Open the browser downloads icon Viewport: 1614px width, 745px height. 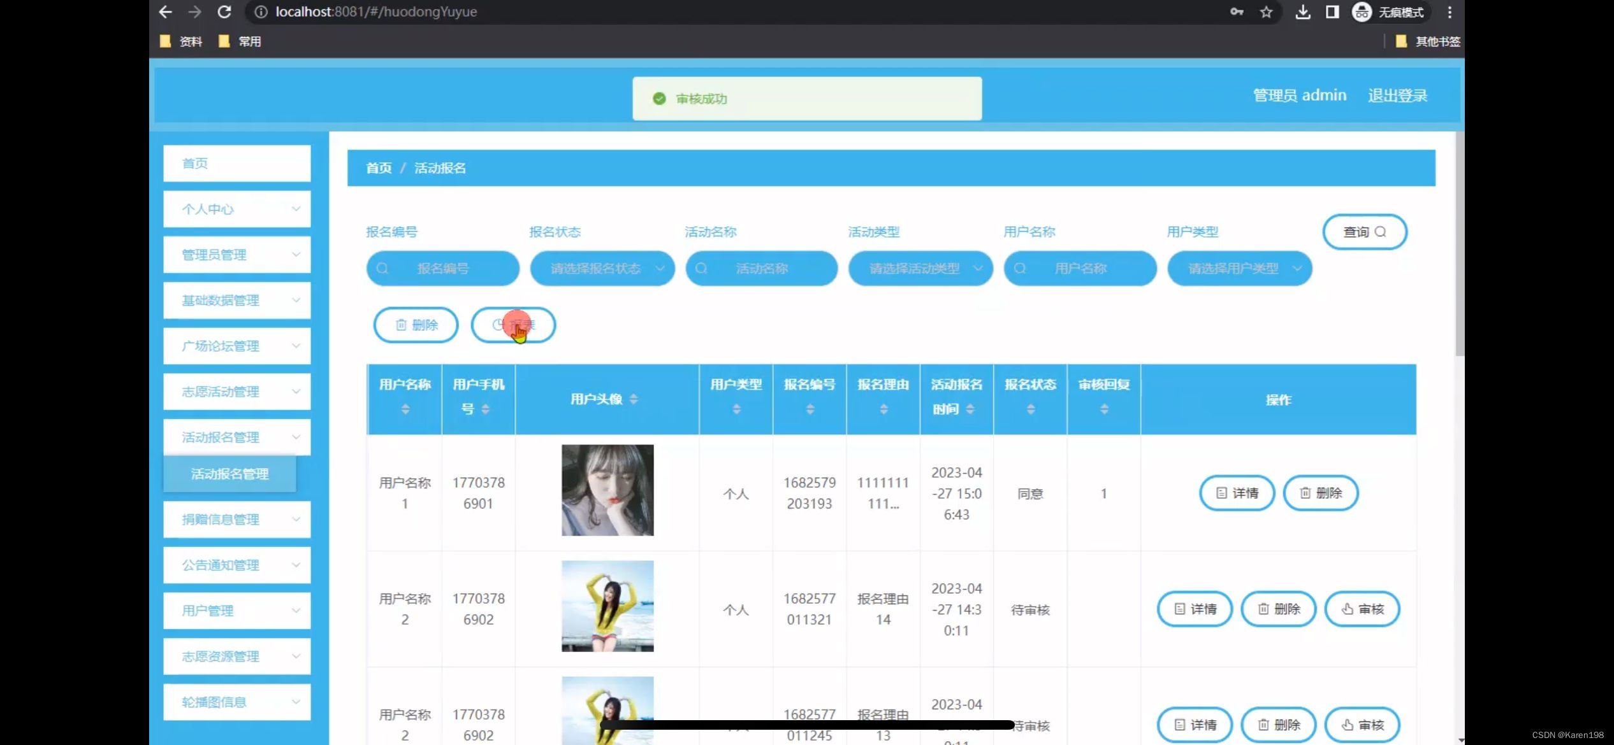tap(1303, 11)
